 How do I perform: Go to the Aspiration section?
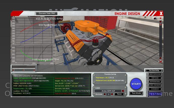155,82
